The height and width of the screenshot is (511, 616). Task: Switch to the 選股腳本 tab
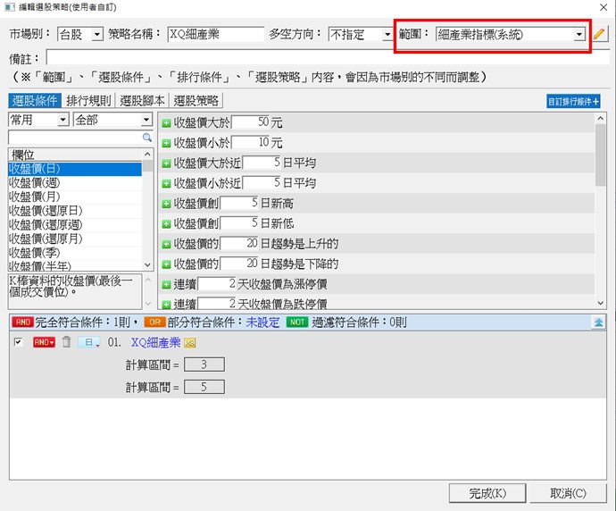point(142,101)
